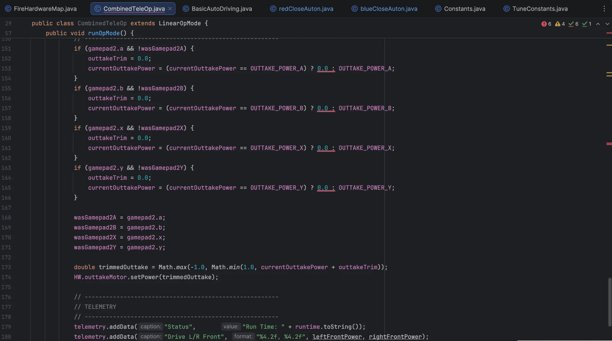Switch to the blueCloseAuton.java tab

(384, 9)
